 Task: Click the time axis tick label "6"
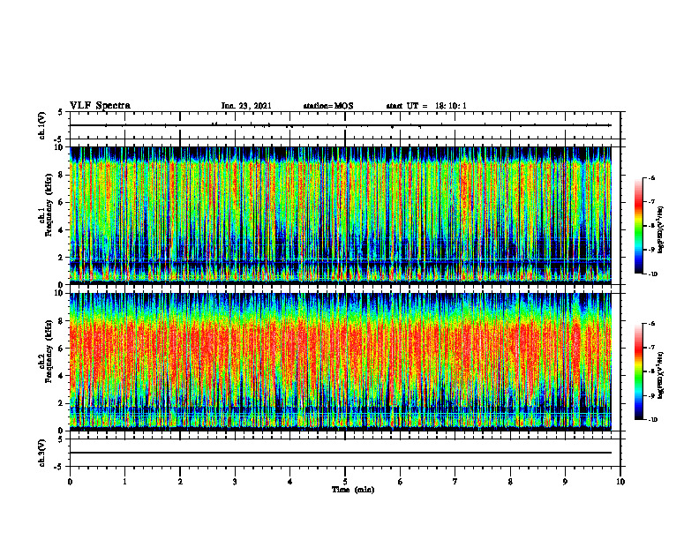point(401,482)
